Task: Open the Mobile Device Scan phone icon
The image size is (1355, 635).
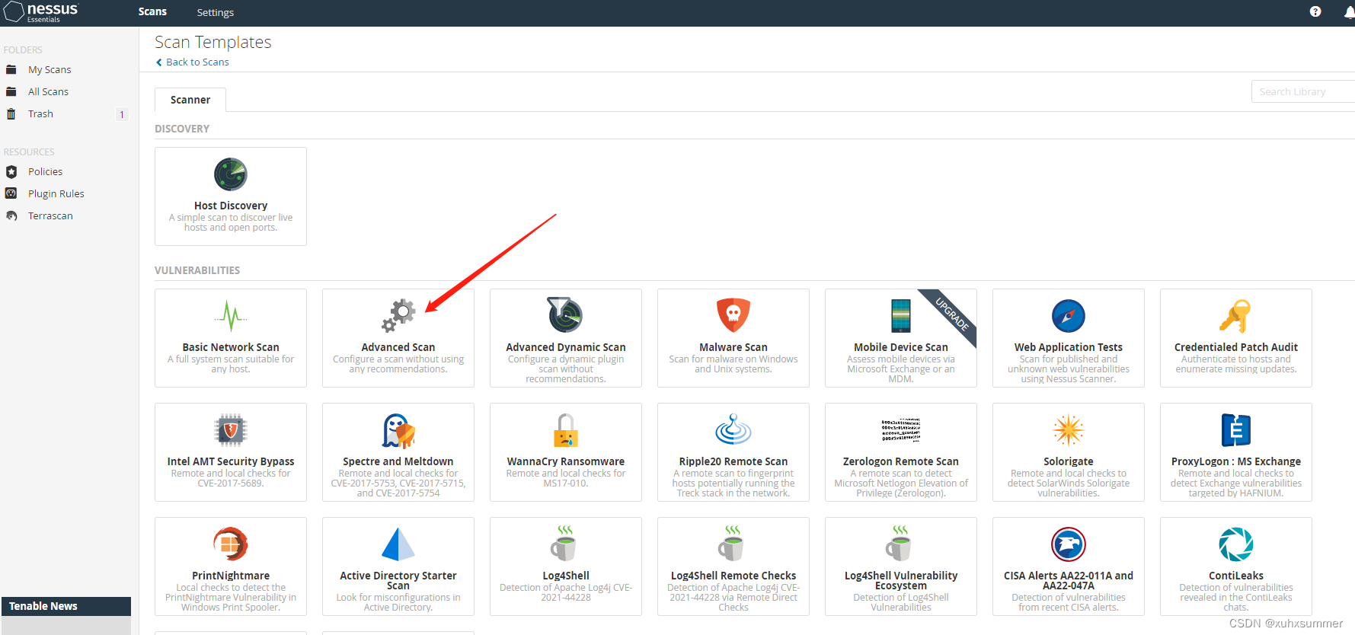Action: [x=901, y=315]
